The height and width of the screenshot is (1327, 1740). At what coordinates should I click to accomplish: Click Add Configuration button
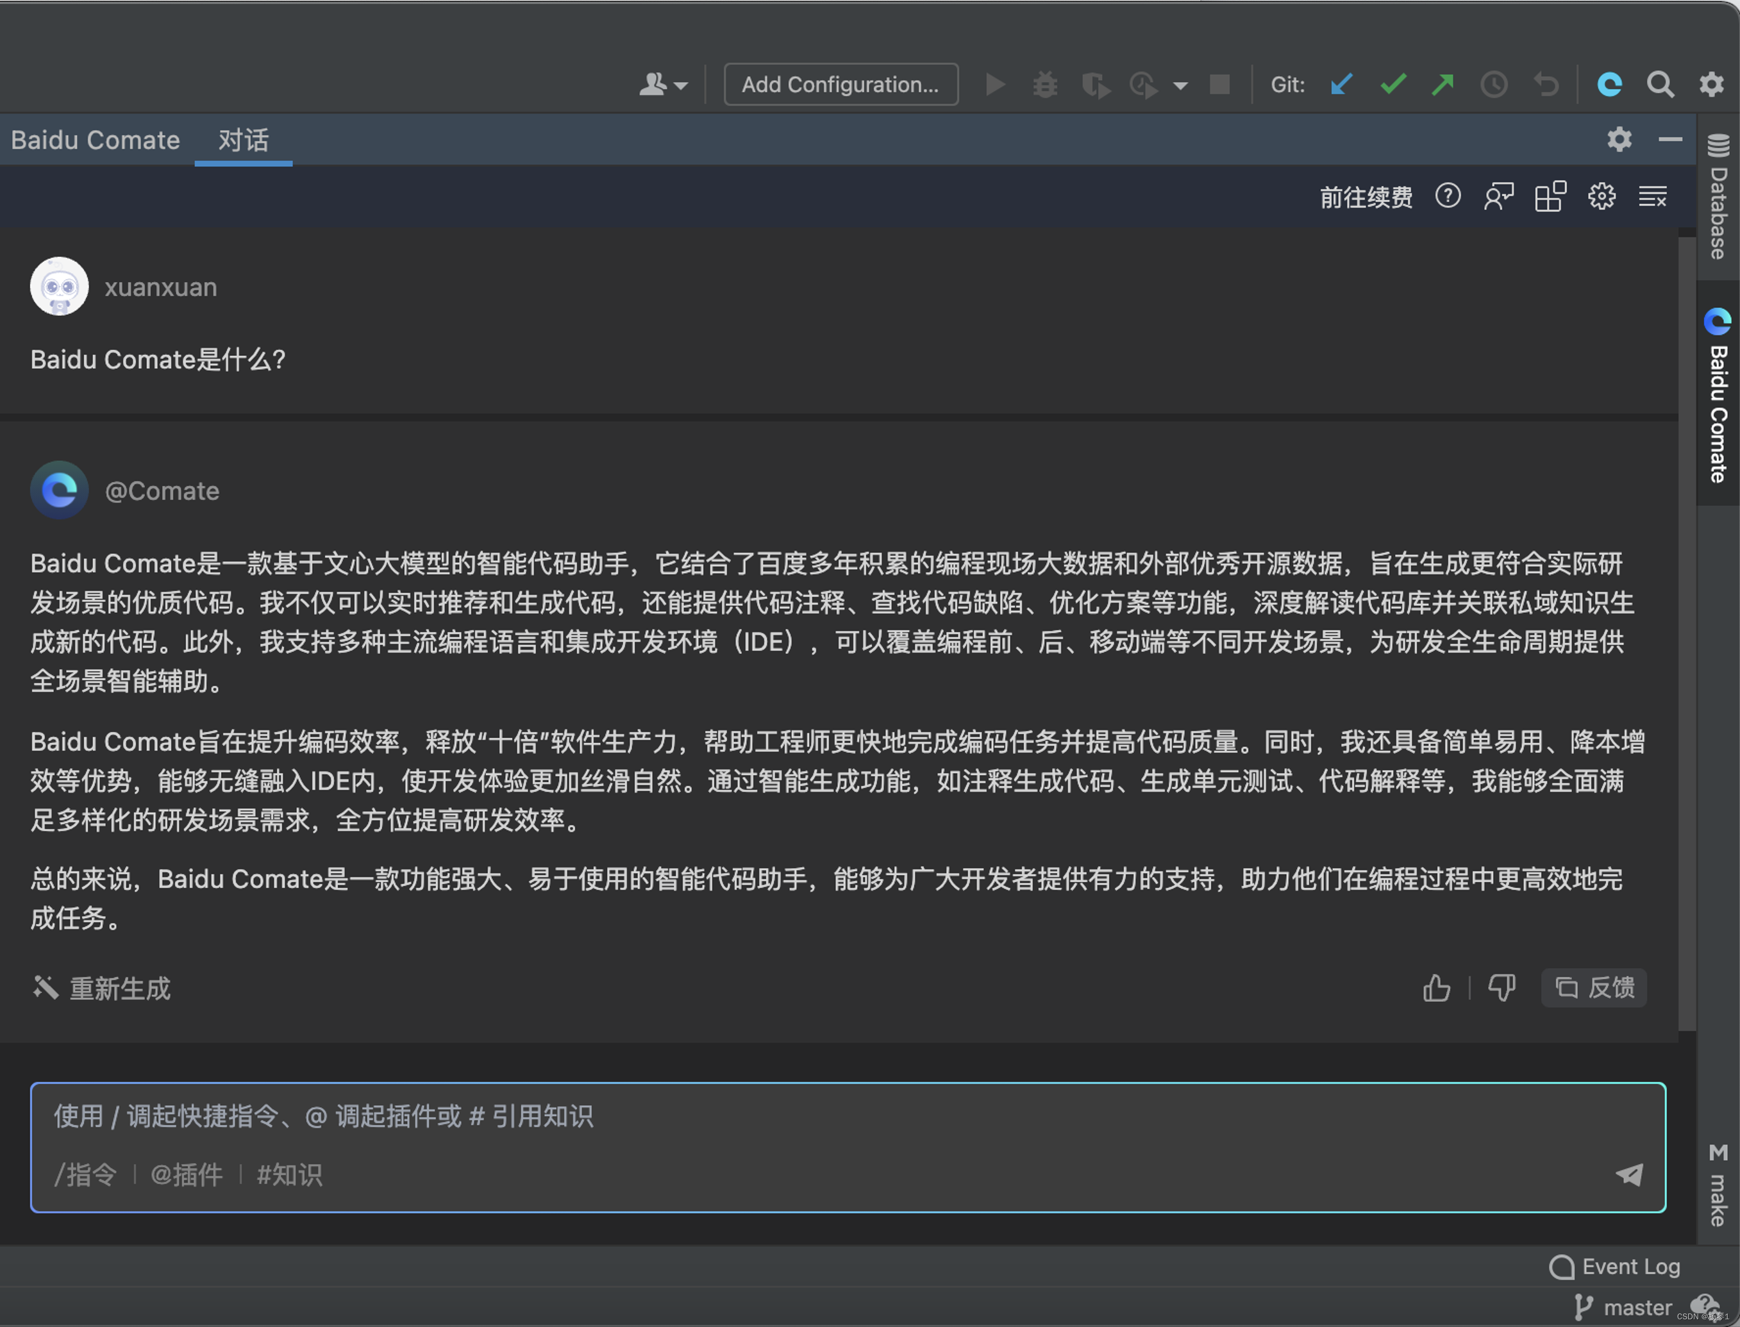pos(841,84)
